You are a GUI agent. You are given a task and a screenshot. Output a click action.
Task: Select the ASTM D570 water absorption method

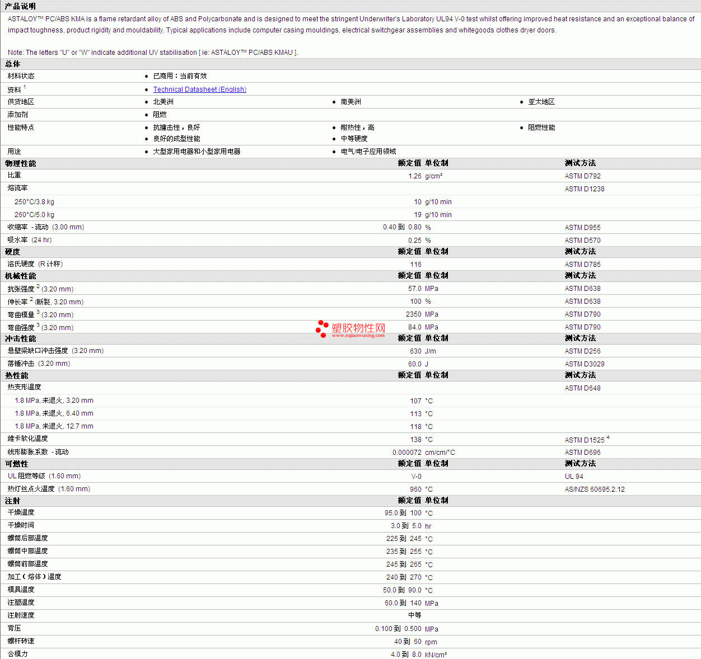582,241
